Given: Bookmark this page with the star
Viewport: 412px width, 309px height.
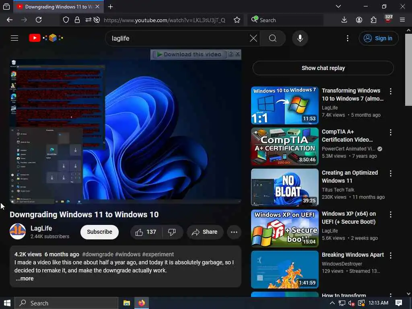Looking at the screenshot, I should (x=237, y=20).
